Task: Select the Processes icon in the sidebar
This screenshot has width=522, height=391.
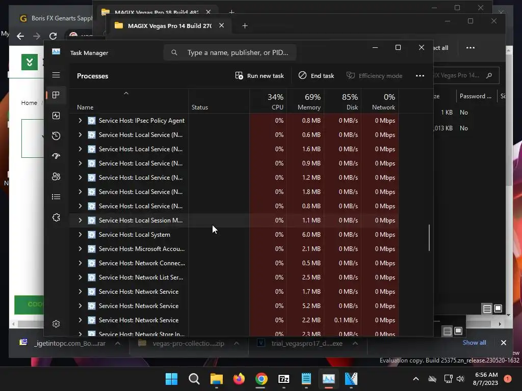Action: [56, 95]
